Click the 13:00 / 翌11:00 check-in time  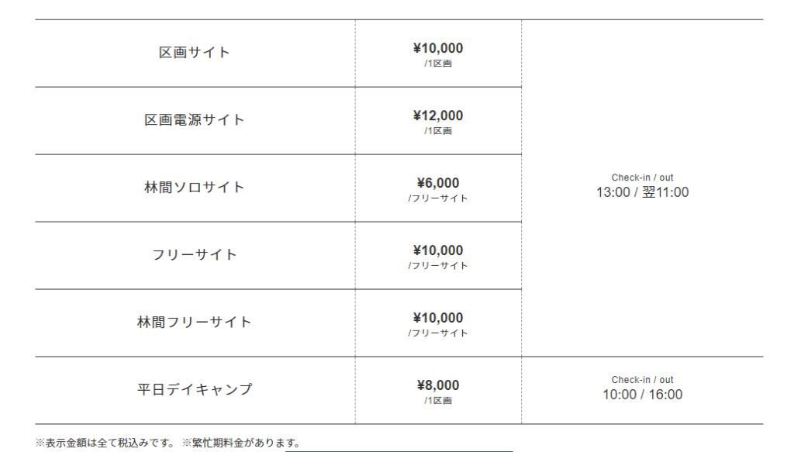[x=642, y=192]
